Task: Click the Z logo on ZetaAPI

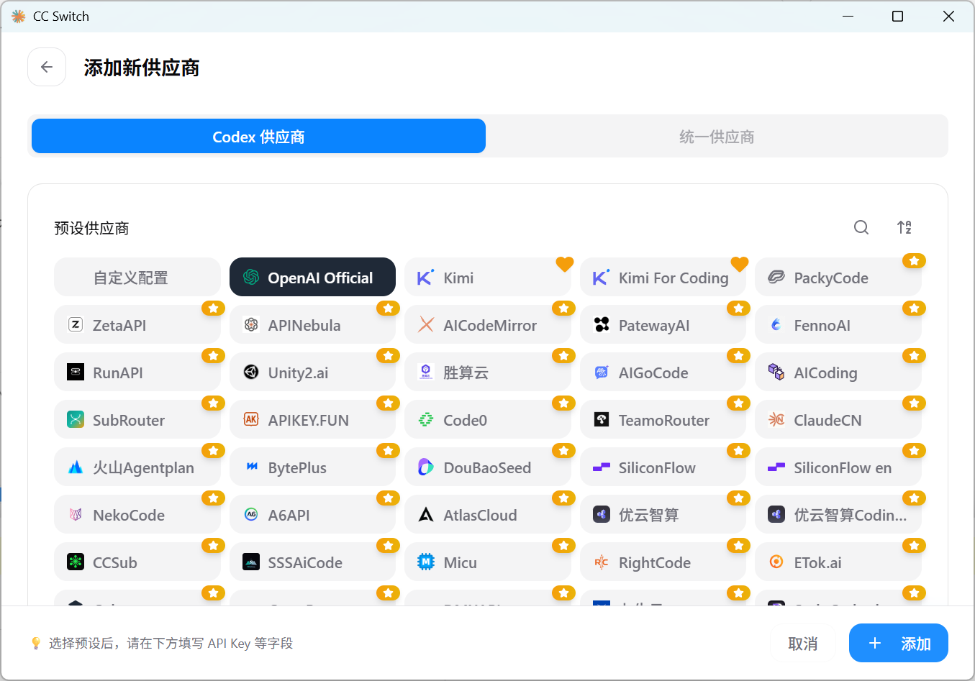Action: [76, 325]
